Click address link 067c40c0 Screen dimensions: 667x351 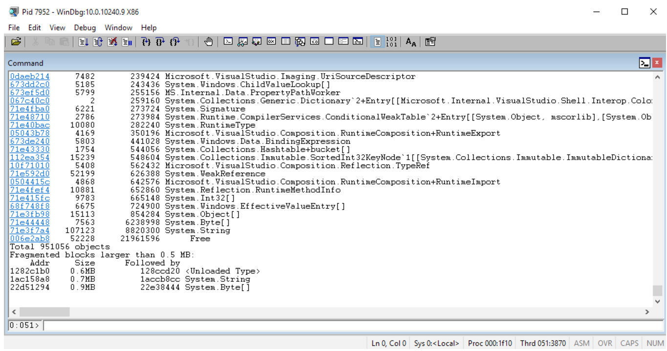[x=30, y=101]
